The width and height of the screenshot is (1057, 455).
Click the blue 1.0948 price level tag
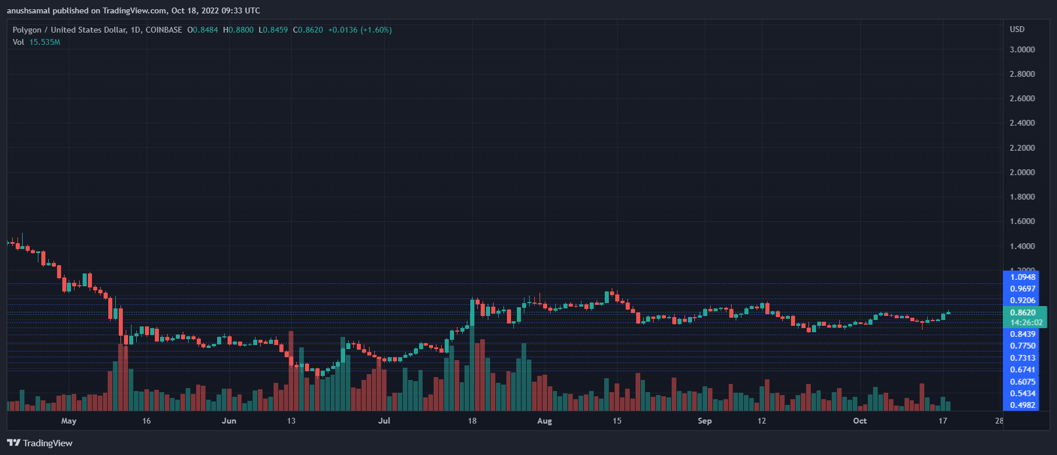tap(1021, 277)
